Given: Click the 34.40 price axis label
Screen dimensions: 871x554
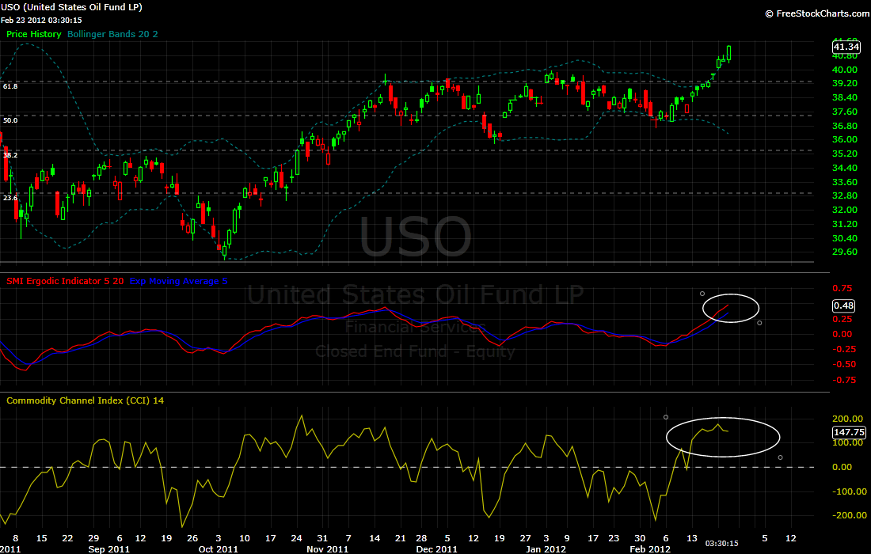Looking at the screenshot, I should click(845, 168).
